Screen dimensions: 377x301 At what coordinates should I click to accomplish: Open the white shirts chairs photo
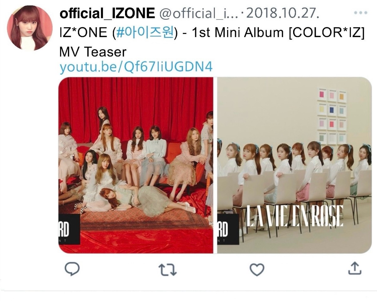[x=294, y=165]
